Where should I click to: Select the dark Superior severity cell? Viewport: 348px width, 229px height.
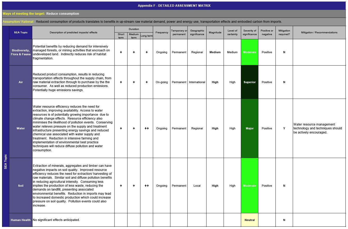pyautogui.click(x=250, y=82)
